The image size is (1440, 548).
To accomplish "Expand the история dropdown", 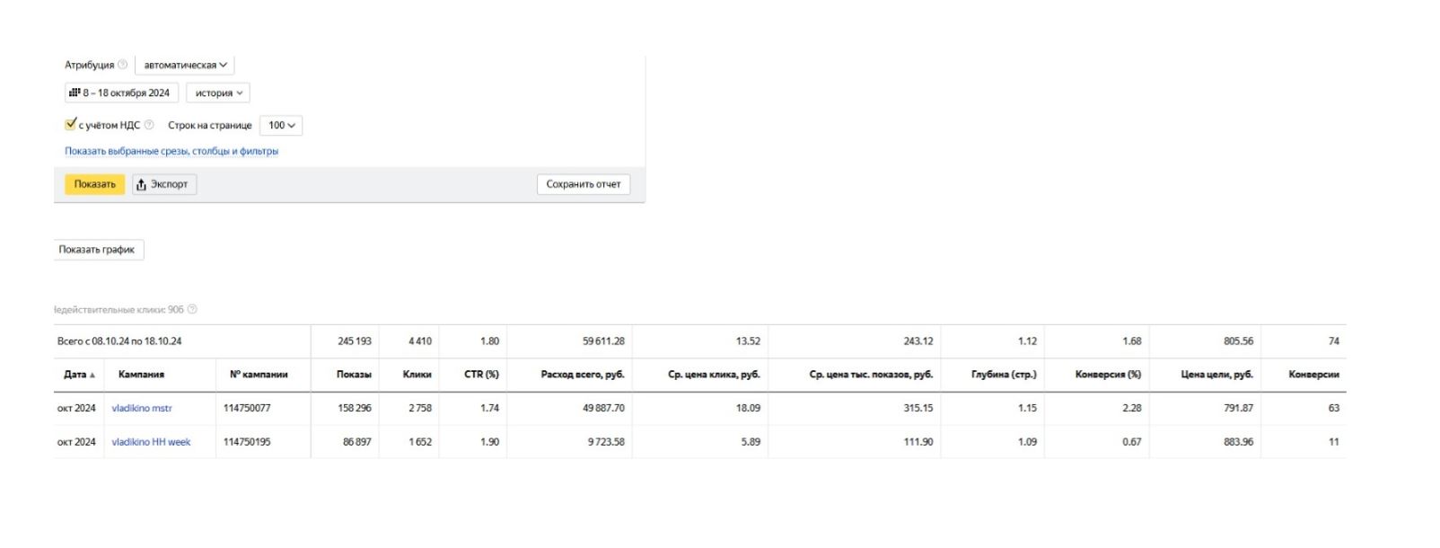I will point(218,93).
